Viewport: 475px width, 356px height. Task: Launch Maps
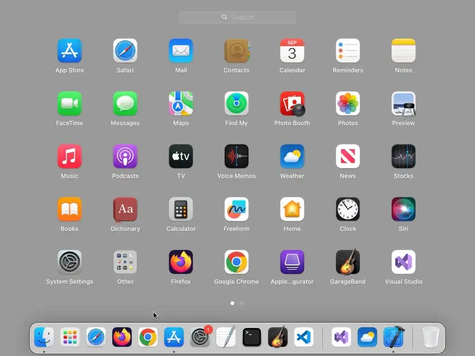(x=181, y=103)
